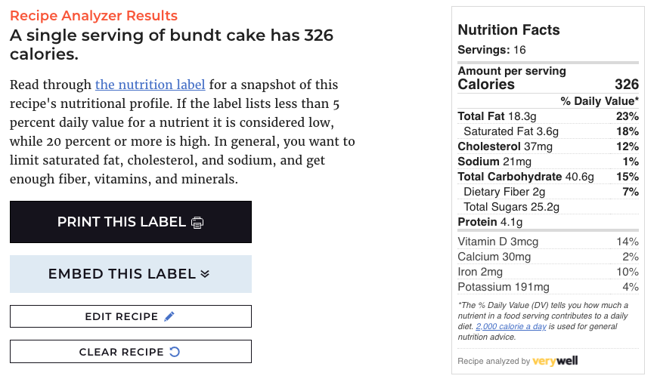
Task: Click the Recipe Analyzer Results heading
Action: click(x=94, y=16)
